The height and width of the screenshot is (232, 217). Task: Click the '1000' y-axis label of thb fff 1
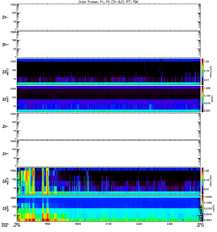[x=13, y=5]
